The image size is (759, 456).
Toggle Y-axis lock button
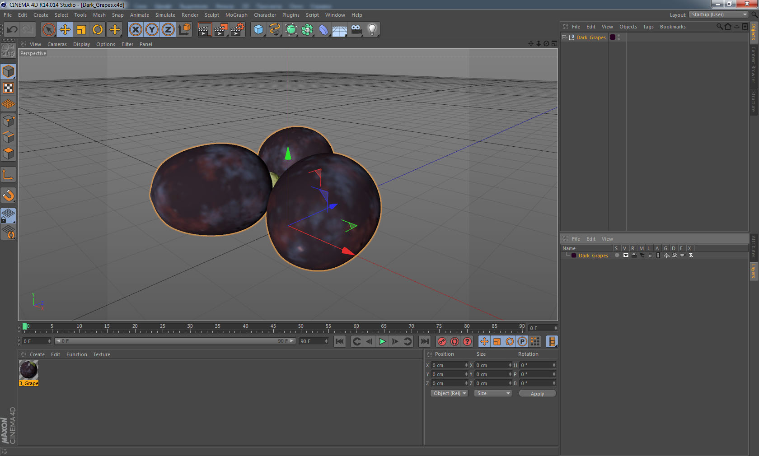coord(152,30)
